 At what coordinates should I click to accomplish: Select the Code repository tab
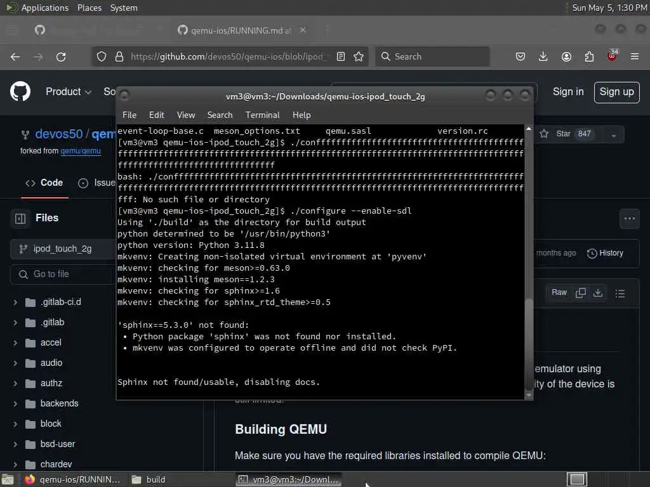click(44, 183)
